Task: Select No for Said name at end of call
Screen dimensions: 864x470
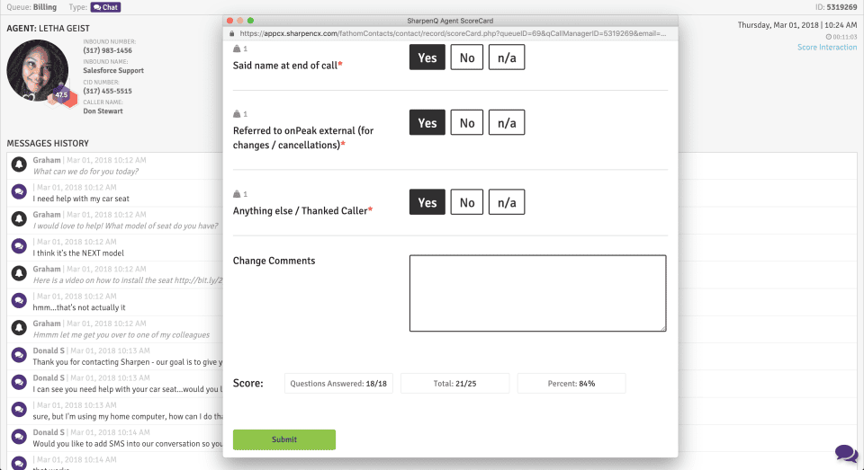Action: coord(467,58)
